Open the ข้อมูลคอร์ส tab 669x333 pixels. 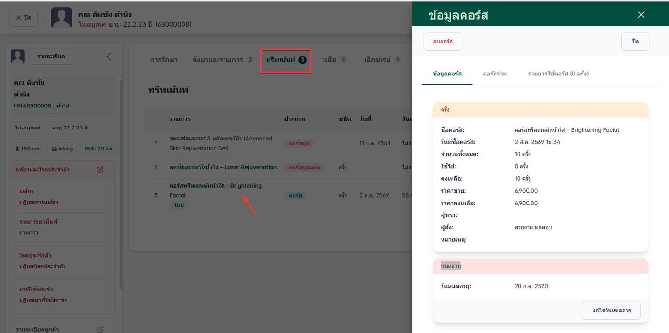tap(447, 74)
